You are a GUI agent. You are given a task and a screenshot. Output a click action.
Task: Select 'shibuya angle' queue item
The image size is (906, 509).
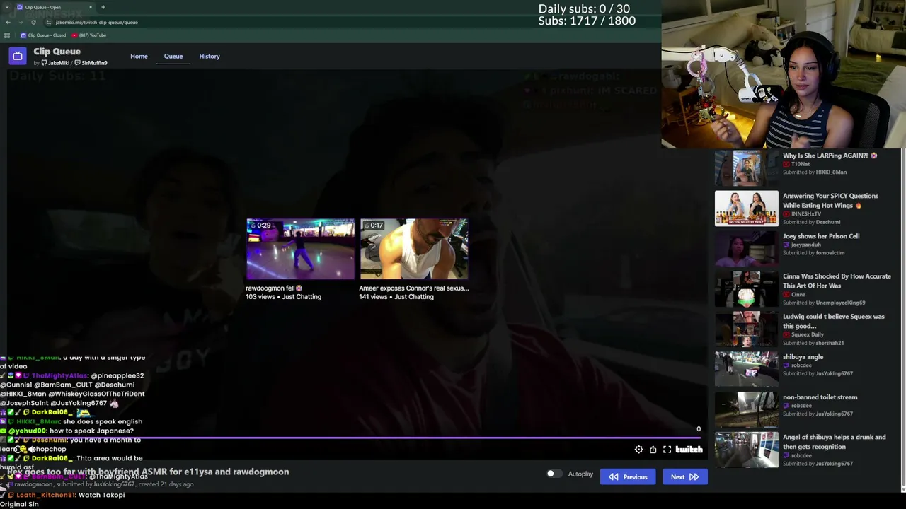point(803,357)
